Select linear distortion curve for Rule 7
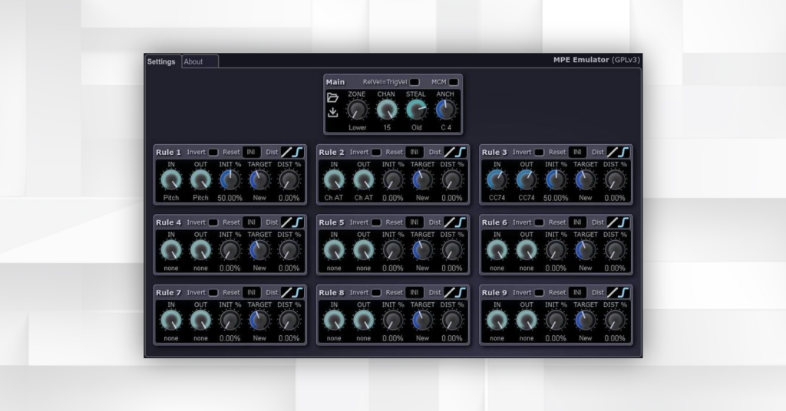The width and height of the screenshot is (786, 411). [287, 292]
